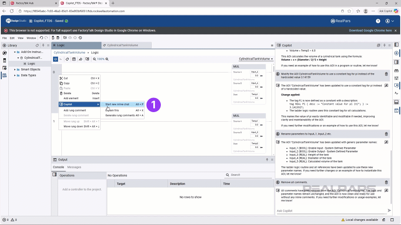The image size is (401, 225).
Task: Open the Library panel menu
Action: [48, 45]
